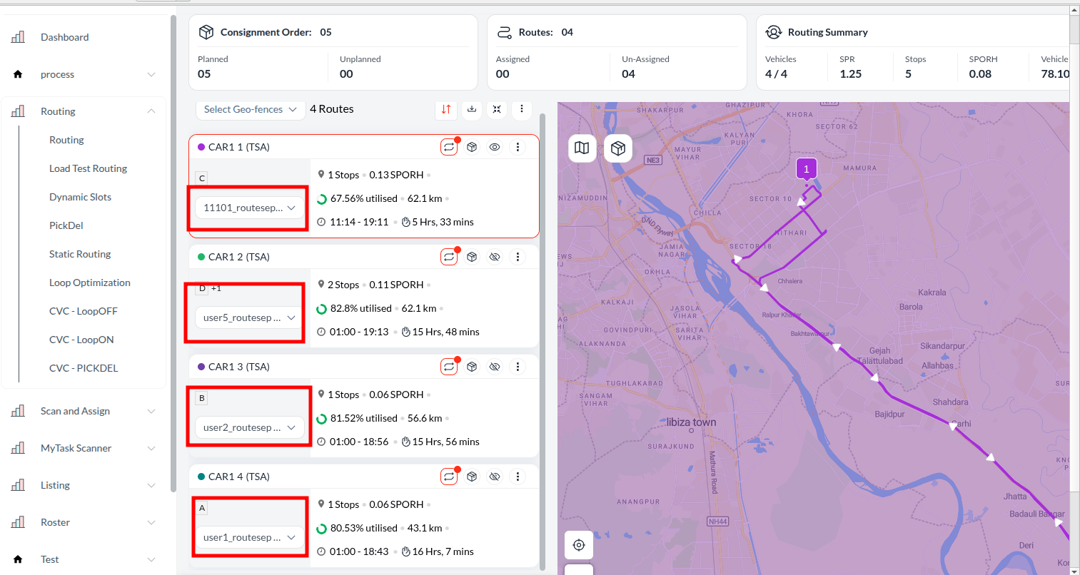Click the collapse view icon near 4 Routes
This screenshot has height=575, width=1080.
(x=497, y=109)
